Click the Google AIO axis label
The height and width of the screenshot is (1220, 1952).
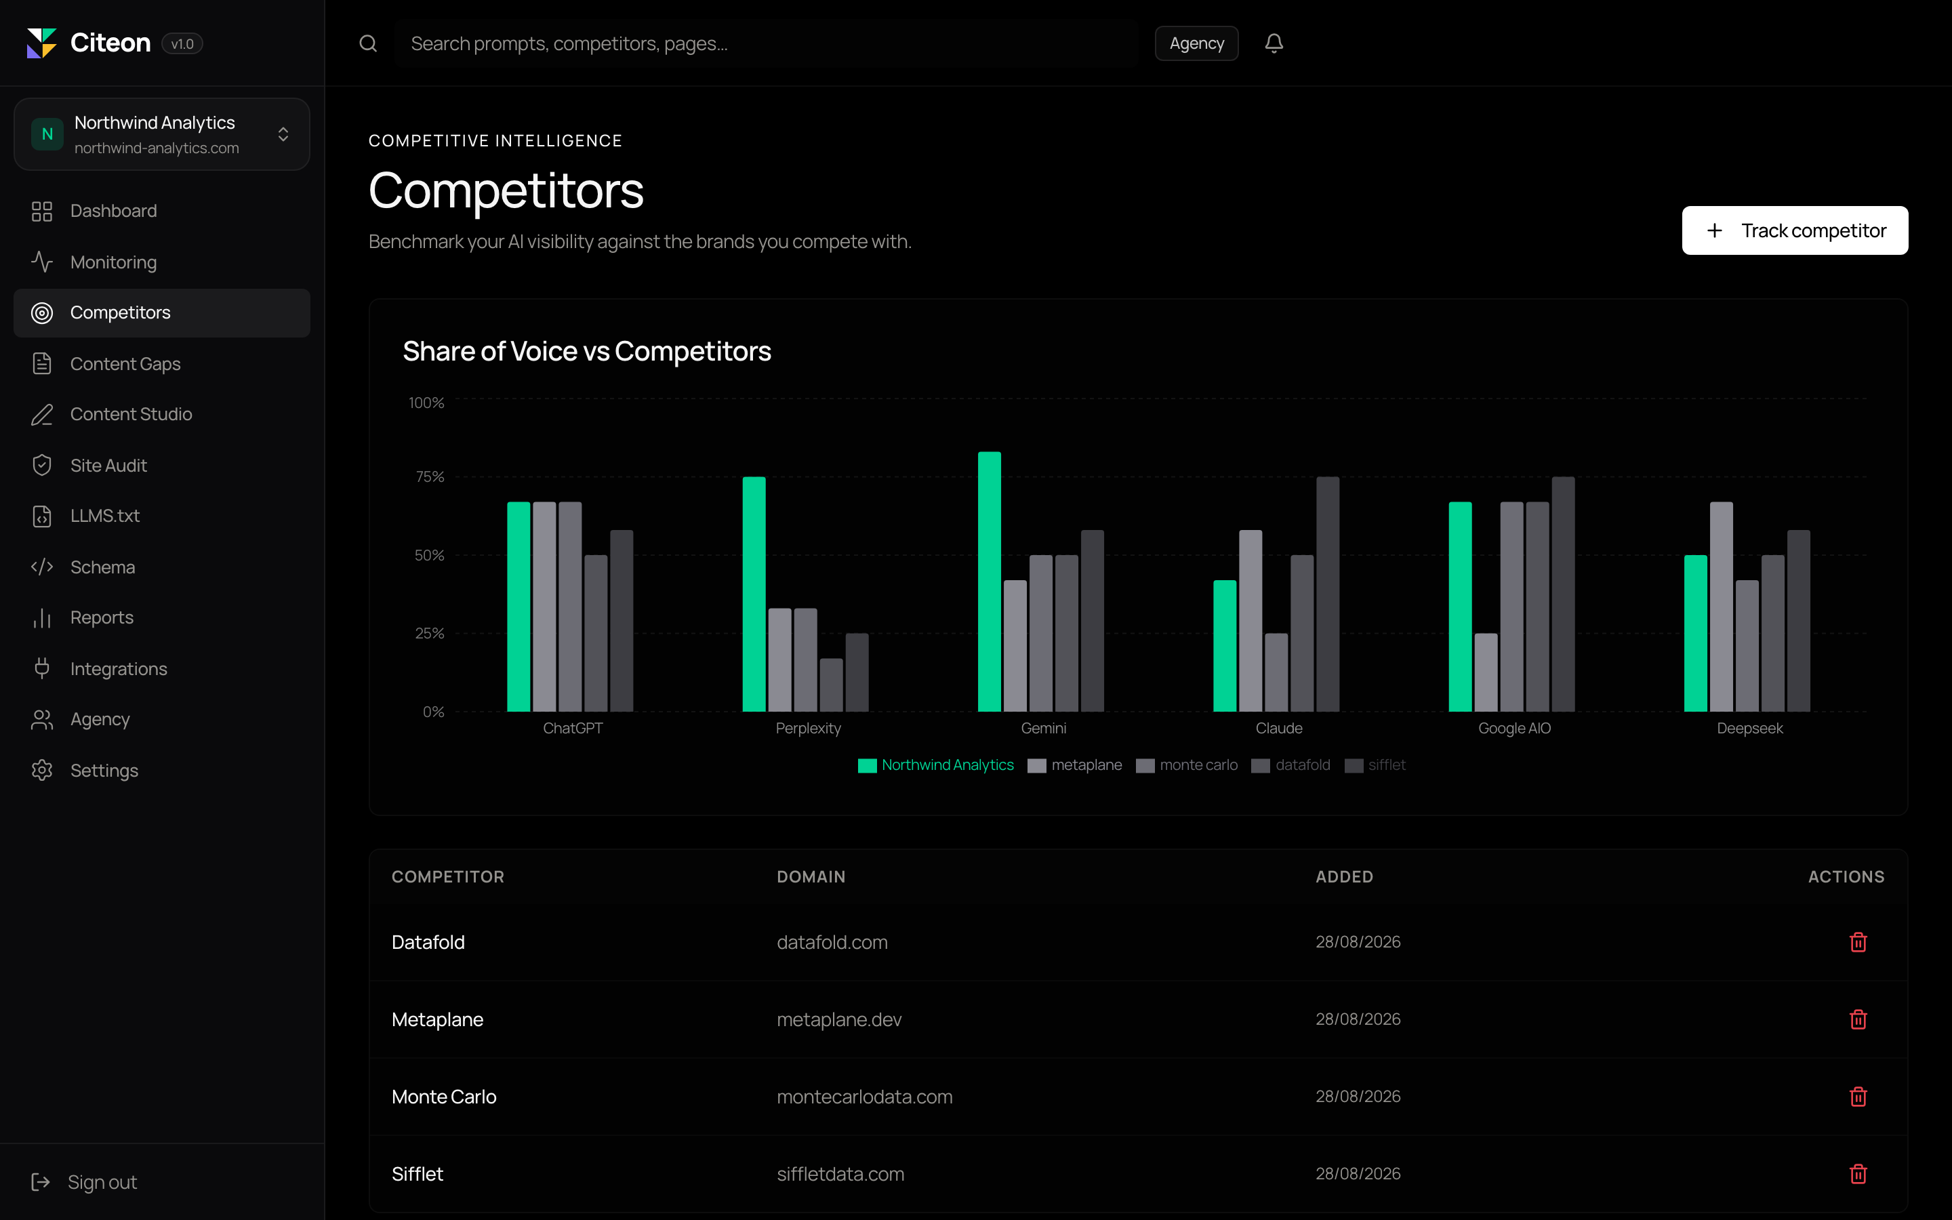point(1514,729)
